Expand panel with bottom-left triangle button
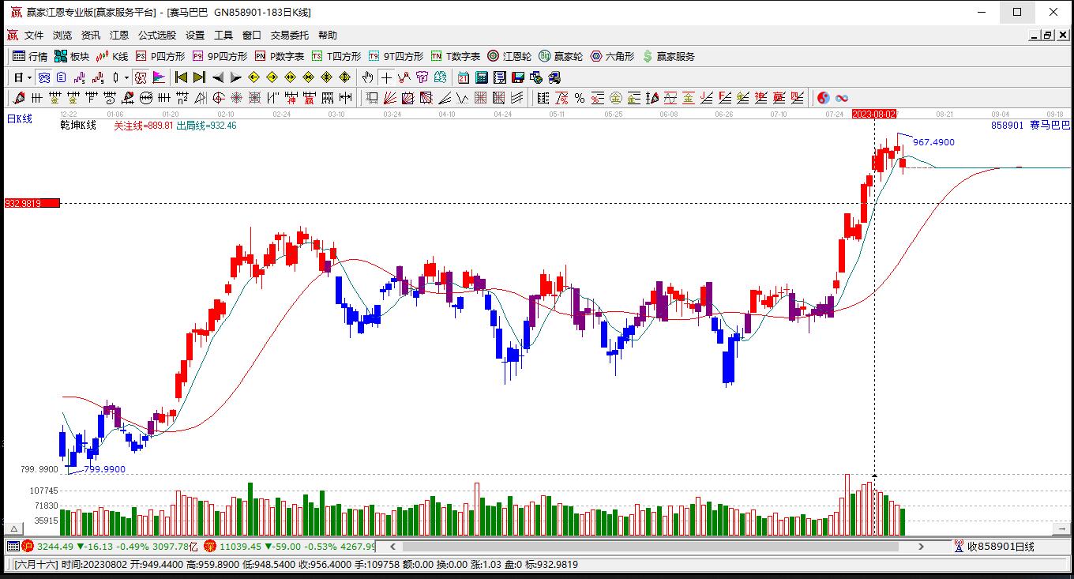The width and height of the screenshot is (1074, 579). click(x=13, y=528)
